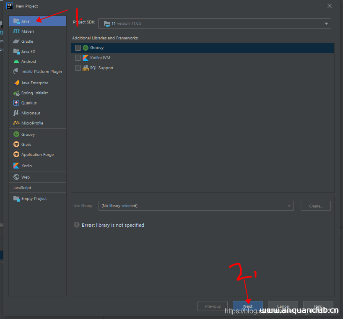Select the IntelliJ Platform Plugin entry
The image size is (343, 319).
pyautogui.click(x=41, y=72)
